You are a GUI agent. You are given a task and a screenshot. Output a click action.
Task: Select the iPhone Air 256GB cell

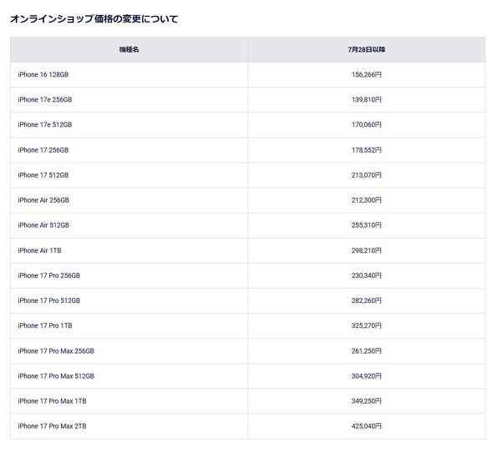[x=129, y=200]
